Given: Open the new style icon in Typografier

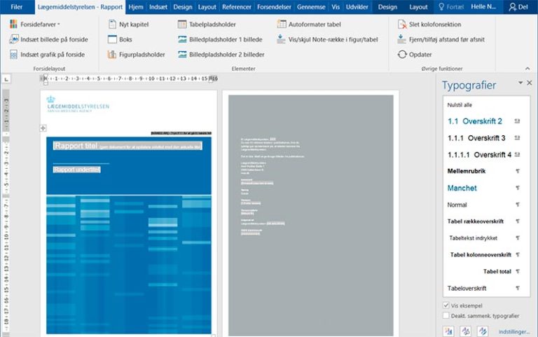Looking at the screenshot, I should click(x=448, y=331).
